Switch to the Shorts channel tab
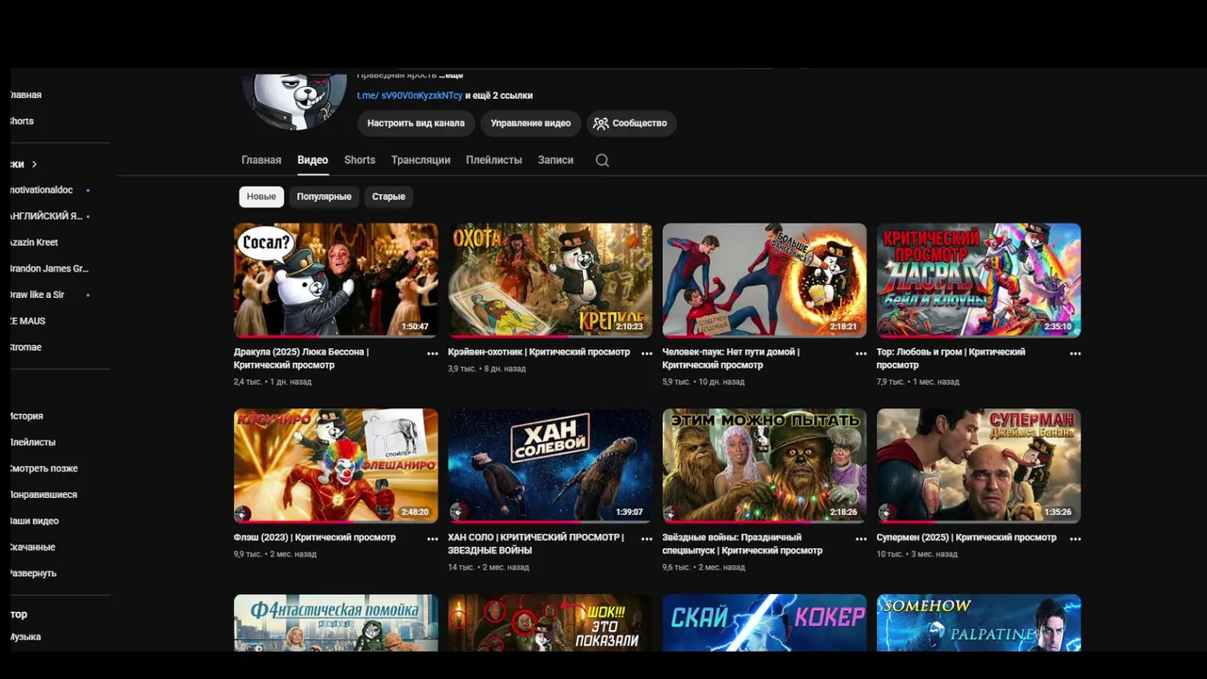The image size is (1207, 679). tap(359, 160)
